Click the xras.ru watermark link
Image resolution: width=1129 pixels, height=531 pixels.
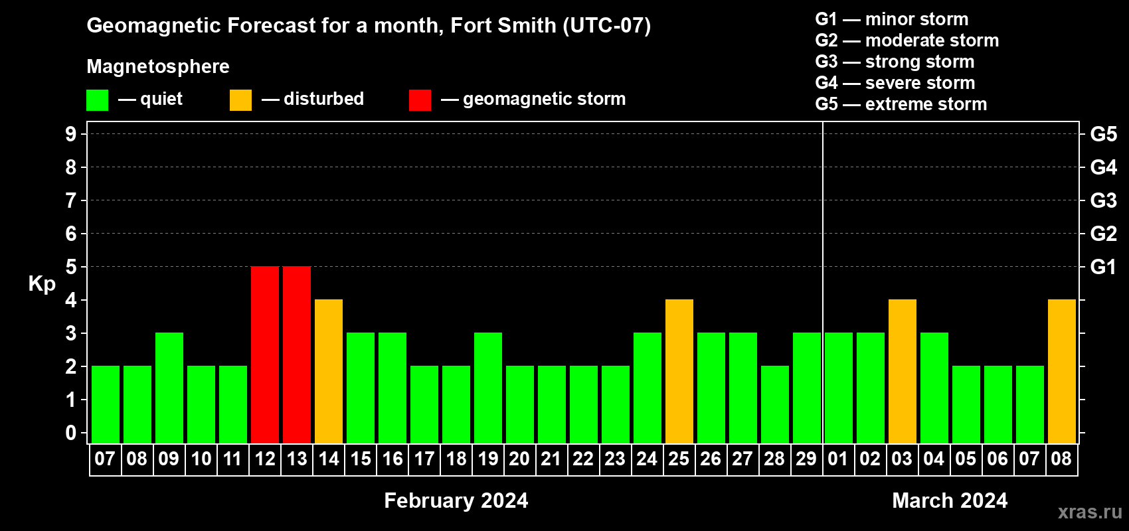1090,512
